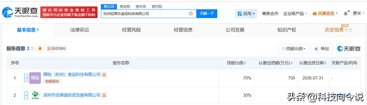This screenshot has height=105, width=367.
Task: Open equity structure icon for 深圳市百果园投资发展
Action: click(x=104, y=95)
